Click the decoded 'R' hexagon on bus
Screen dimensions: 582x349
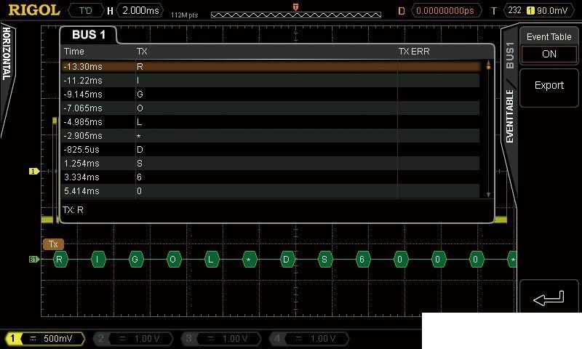pos(60,259)
